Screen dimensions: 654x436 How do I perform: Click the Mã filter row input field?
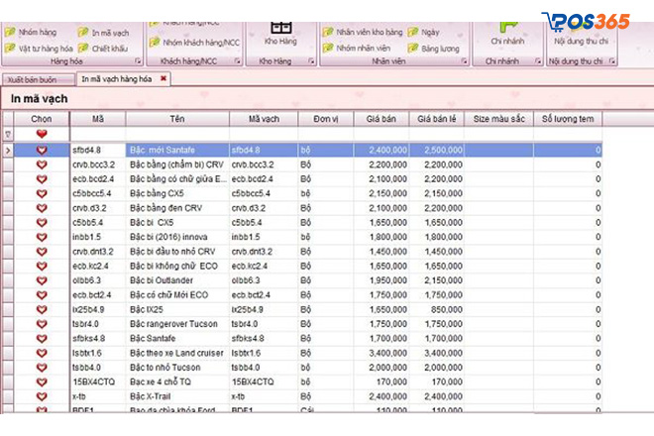[x=97, y=133]
